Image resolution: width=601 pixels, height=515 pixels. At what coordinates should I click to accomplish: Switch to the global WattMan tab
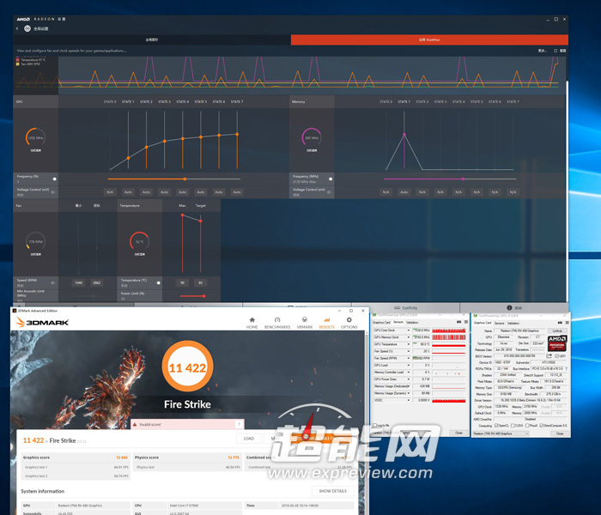(x=429, y=39)
